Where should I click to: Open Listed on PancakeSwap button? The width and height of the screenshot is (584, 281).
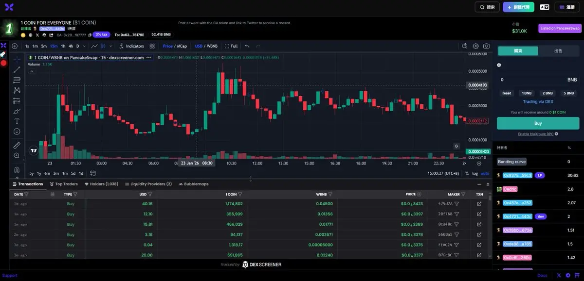coord(560,29)
